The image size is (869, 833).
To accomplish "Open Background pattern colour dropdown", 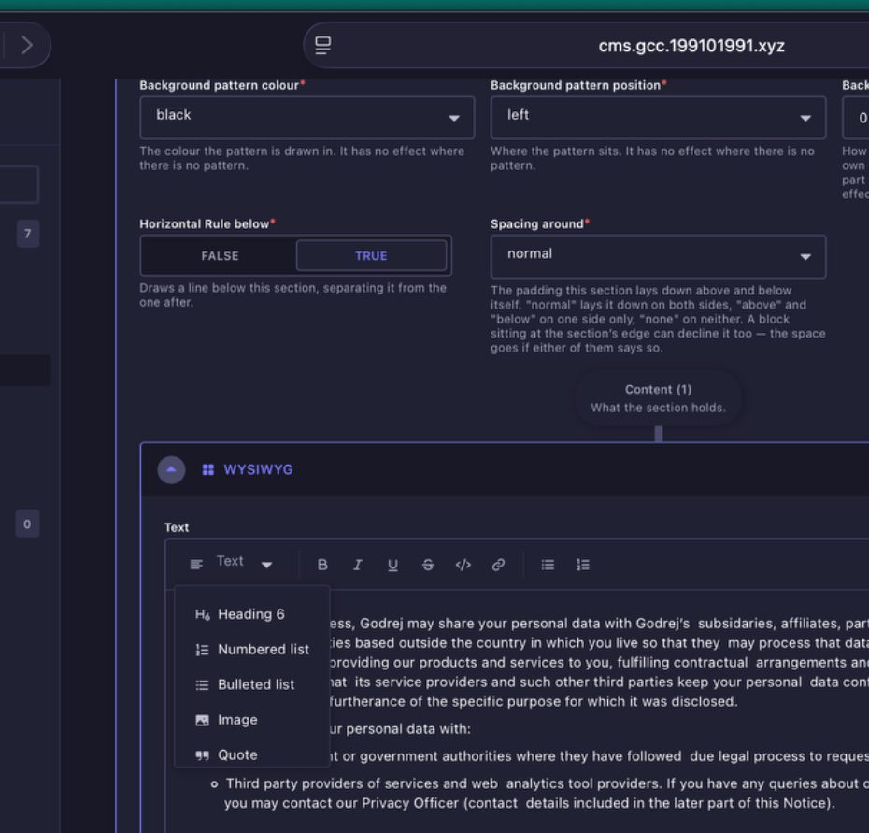I will click(x=307, y=118).
